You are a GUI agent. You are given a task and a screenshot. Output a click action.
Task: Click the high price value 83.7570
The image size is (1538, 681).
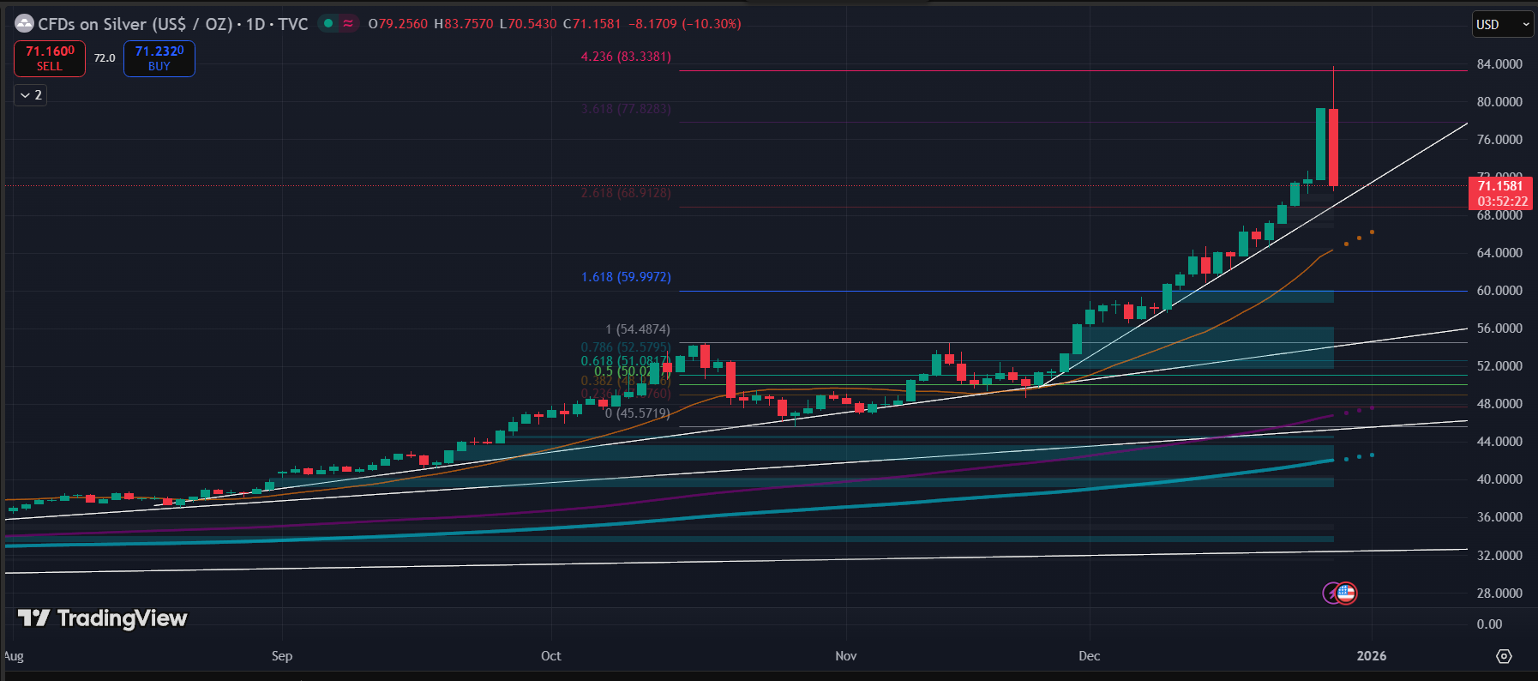pos(468,24)
